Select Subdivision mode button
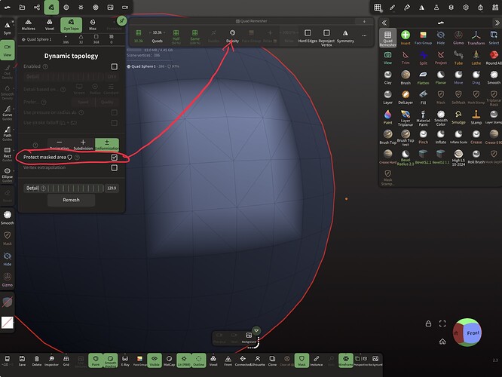502x377 pixels. [83, 145]
